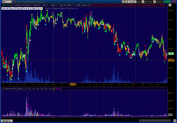This screenshot has height=123, width=177.
Task: Click the green 1.5863 last price at top right
Action: (167, 2)
